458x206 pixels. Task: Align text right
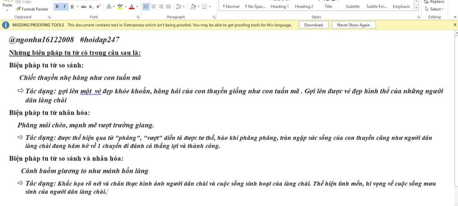point(161,6)
